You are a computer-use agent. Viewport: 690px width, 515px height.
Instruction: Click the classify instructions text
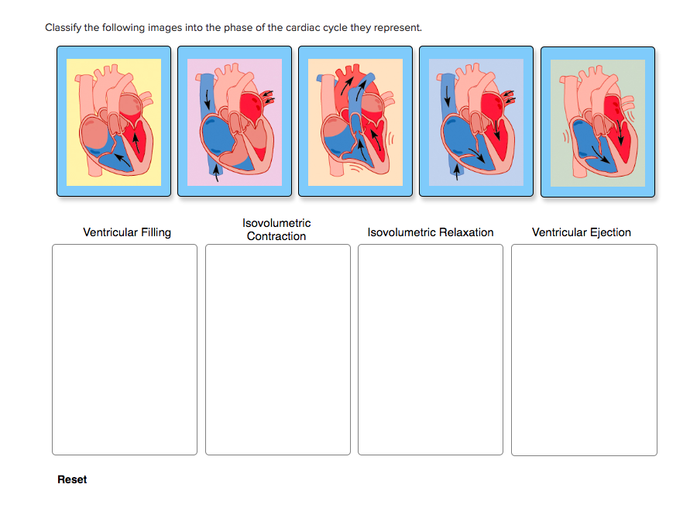pyautogui.click(x=233, y=27)
